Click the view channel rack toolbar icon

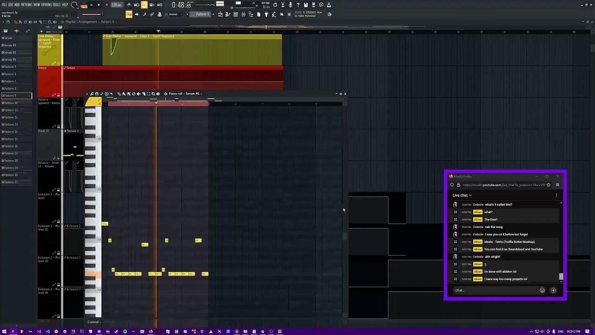[x=235, y=14]
